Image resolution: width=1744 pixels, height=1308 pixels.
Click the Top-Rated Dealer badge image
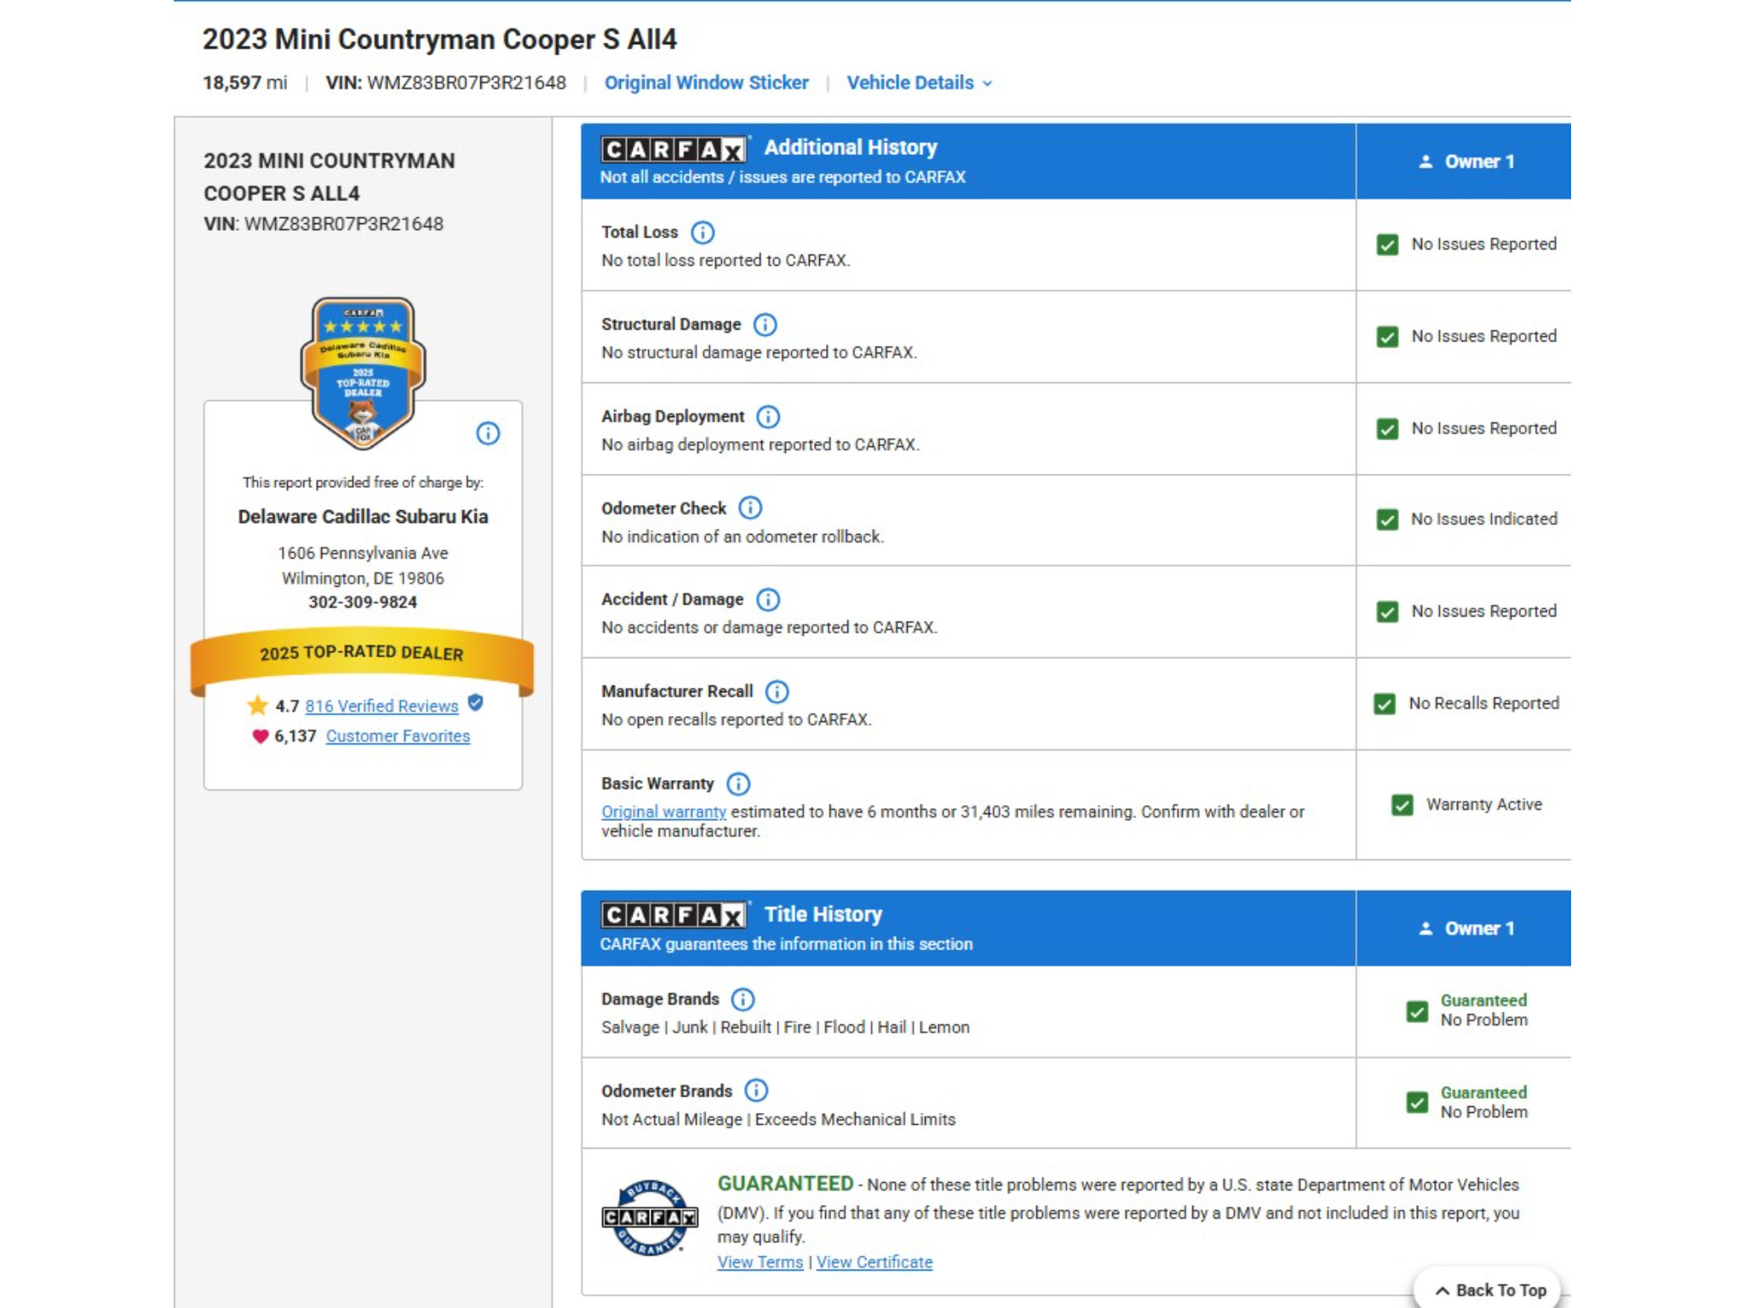click(x=363, y=373)
